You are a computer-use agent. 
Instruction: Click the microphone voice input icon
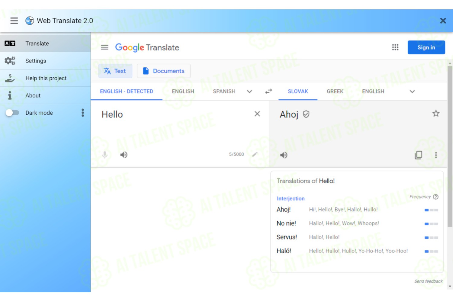[105, 155]
